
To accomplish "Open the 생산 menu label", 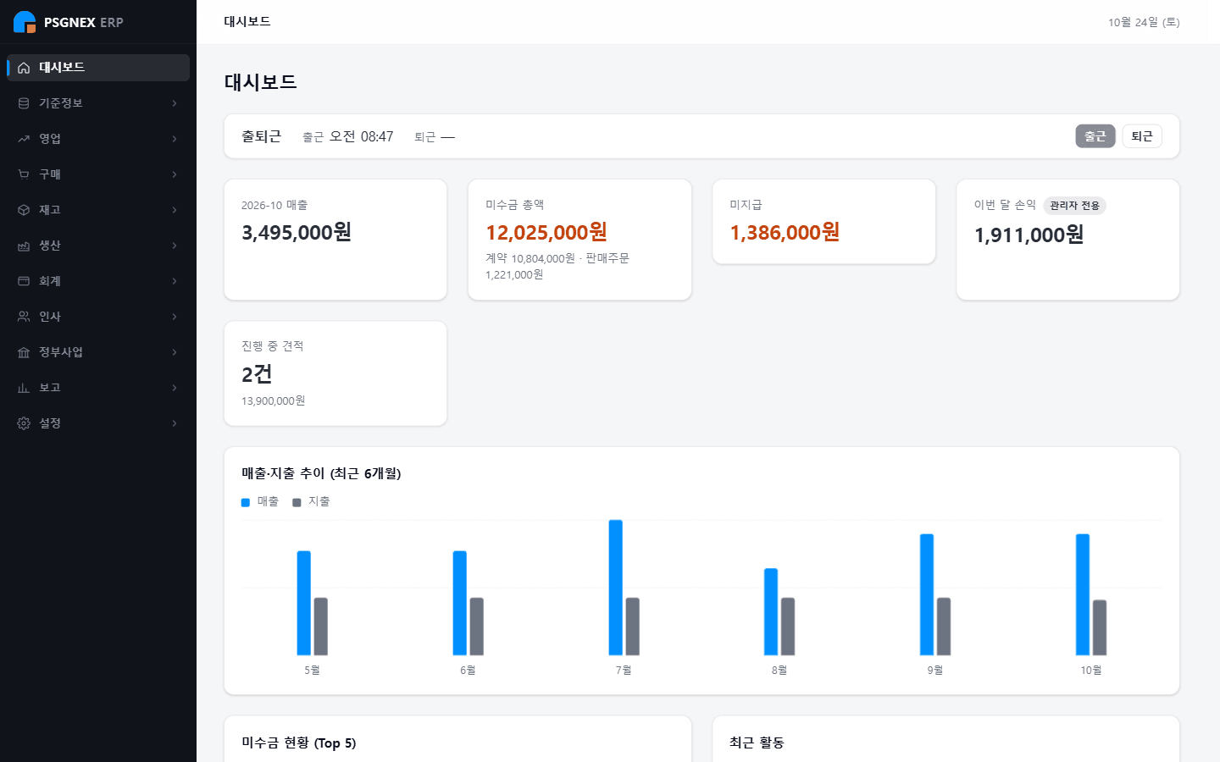I will click(50, 246).
